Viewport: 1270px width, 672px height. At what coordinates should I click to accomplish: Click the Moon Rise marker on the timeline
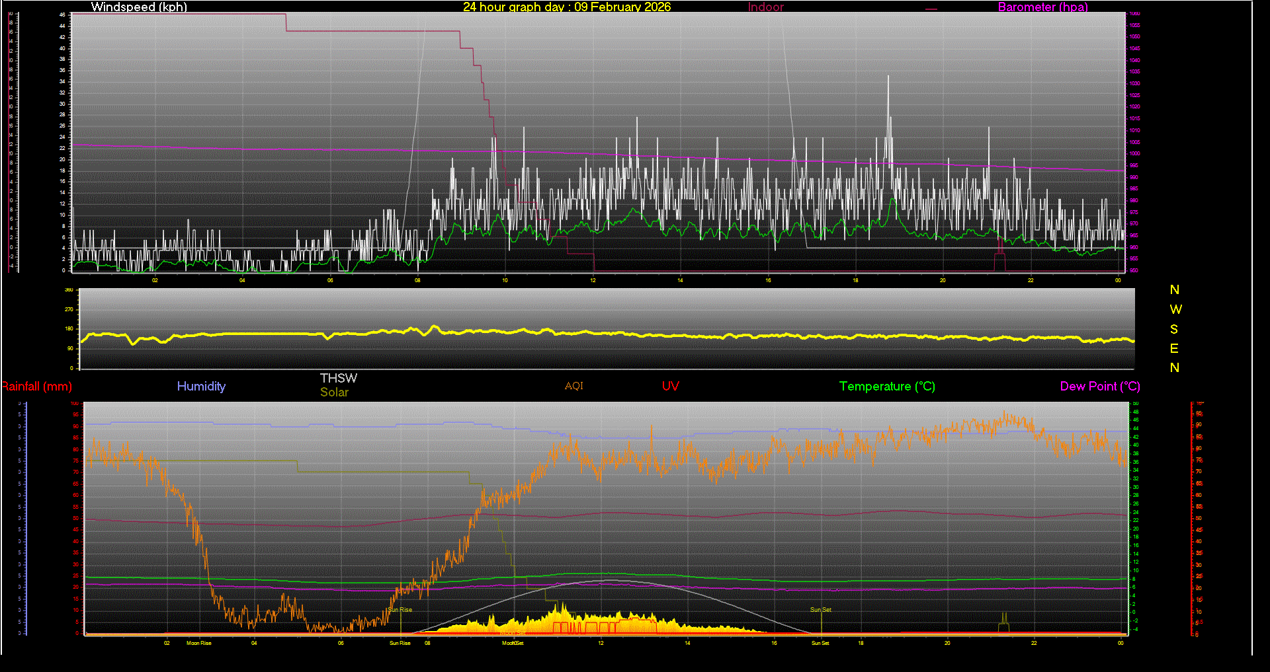[x=200, y=642]
